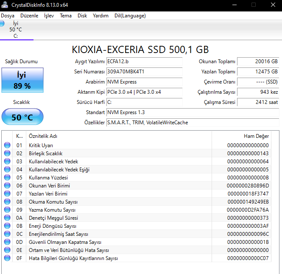Click raw value 0000000000C07

tap(248, 258)
